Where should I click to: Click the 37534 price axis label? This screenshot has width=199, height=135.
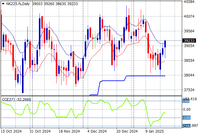(190, 90)
